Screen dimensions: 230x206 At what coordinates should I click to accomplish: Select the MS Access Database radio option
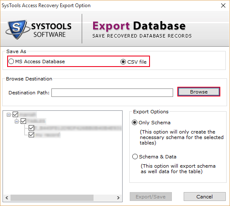click(37, 62)
